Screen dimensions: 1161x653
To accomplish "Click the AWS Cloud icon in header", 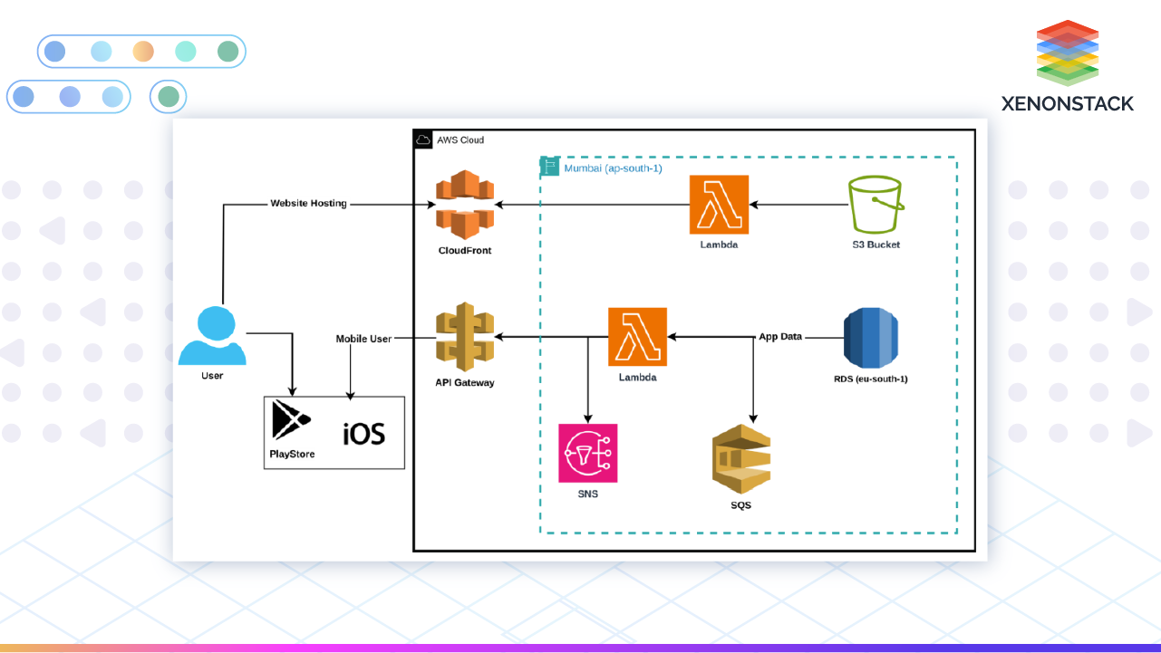I will tap(423, 139).
